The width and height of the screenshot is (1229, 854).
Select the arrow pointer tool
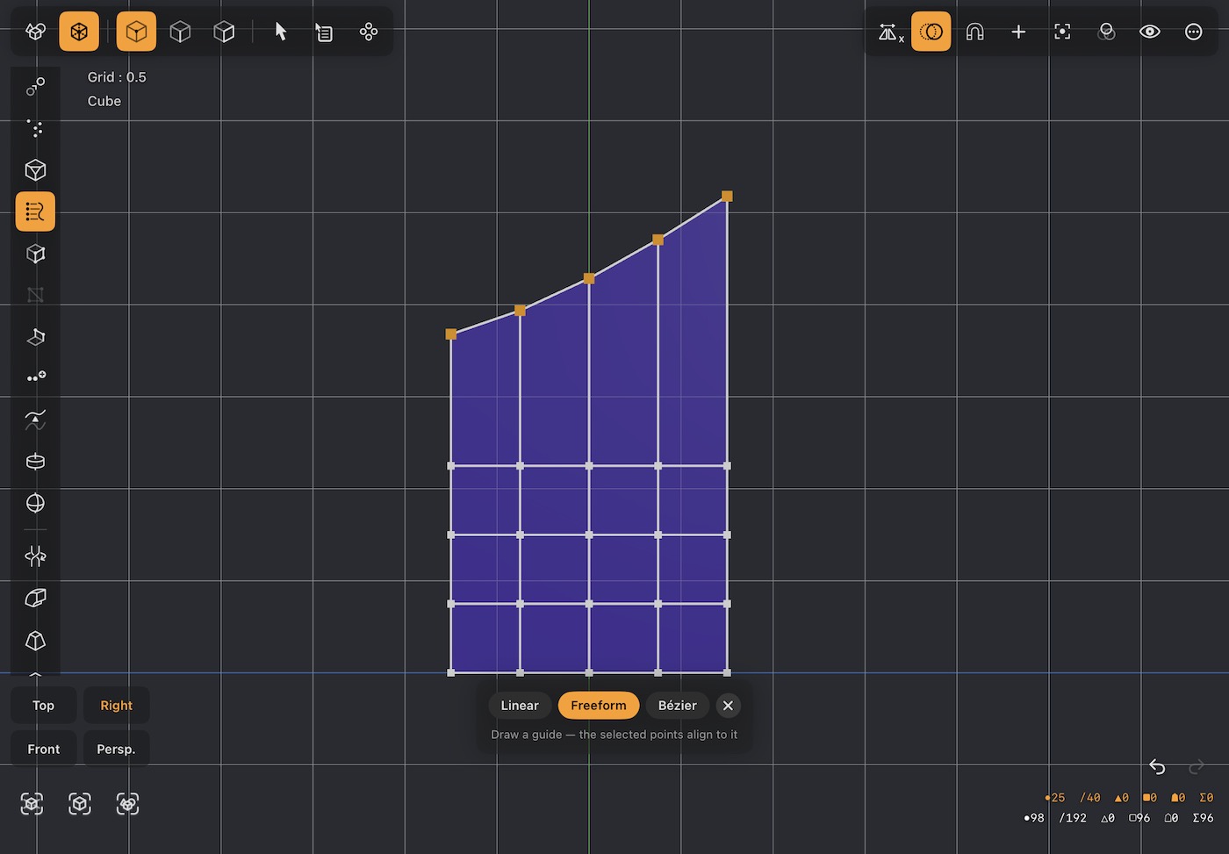(x=281, y=32)
